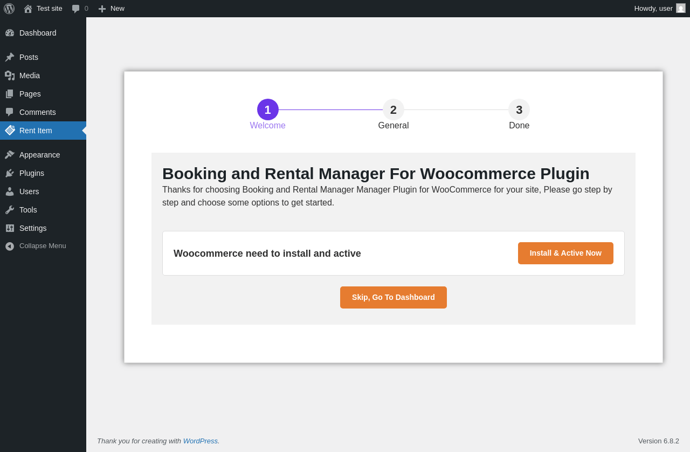Click Skip, Go To Dashboard button

click(394, 297)
